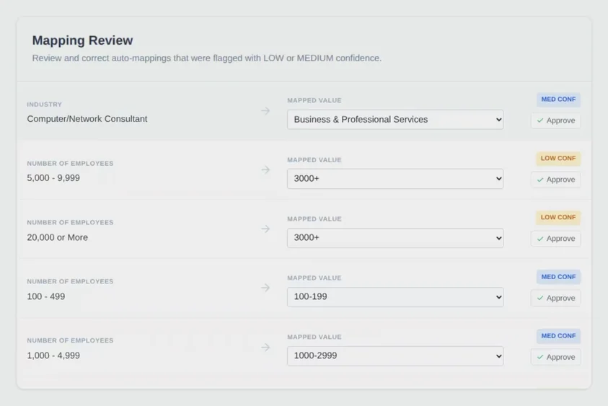Approve the 5,000 - 9,999 mapping
Screen dimensions: 608x406
click(x=555, y=180)
